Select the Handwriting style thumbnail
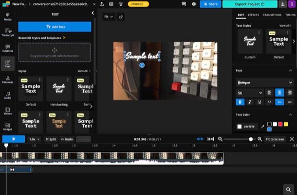This screenshot has height=195, width=297. coord(59,89)
